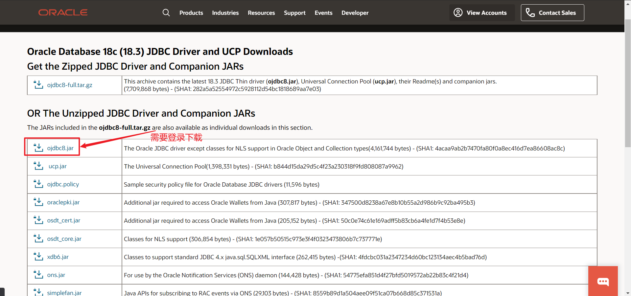Click the ucp.jar description 'The Universal Connection Pool'
631x296 pixels.
264,167
